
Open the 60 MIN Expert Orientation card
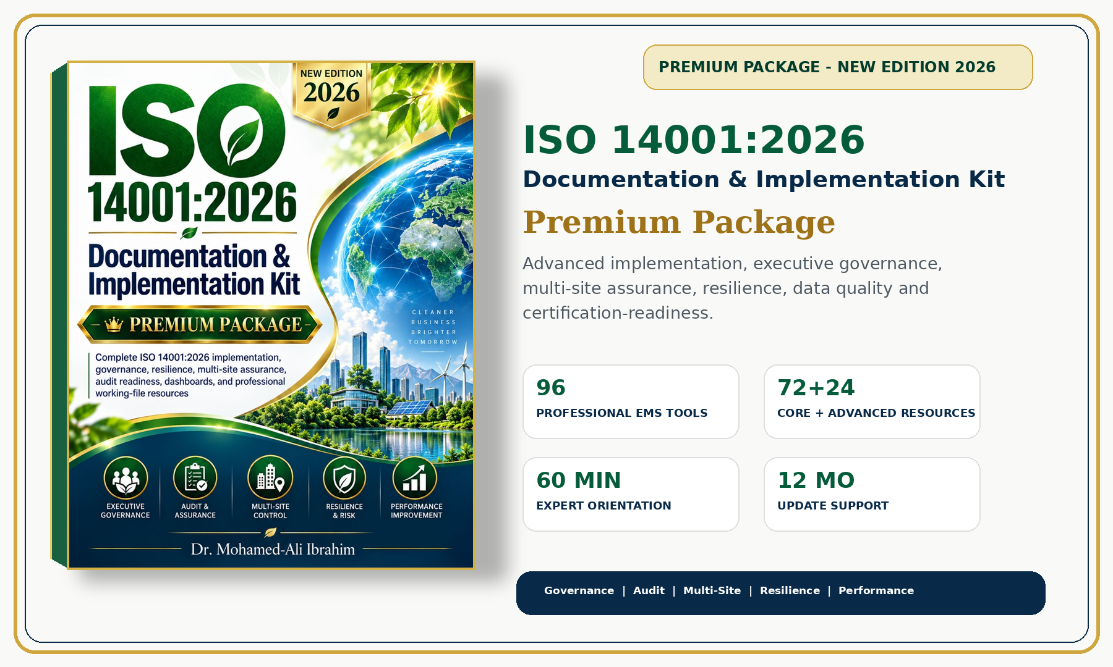[x=631, y=494]
